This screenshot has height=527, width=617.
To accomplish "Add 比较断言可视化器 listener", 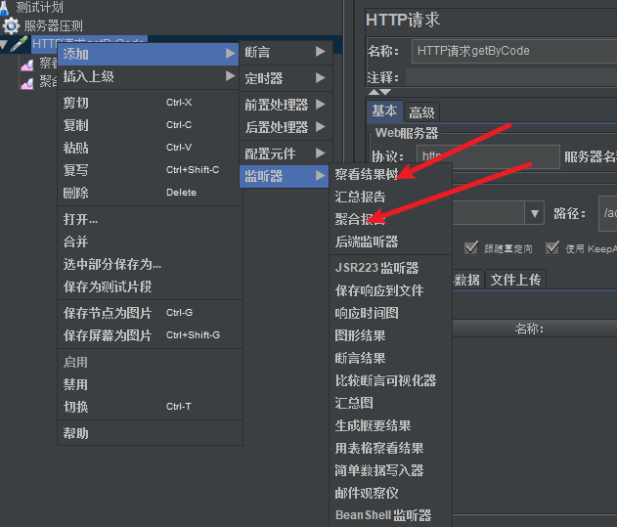I will tap(391, 380).
